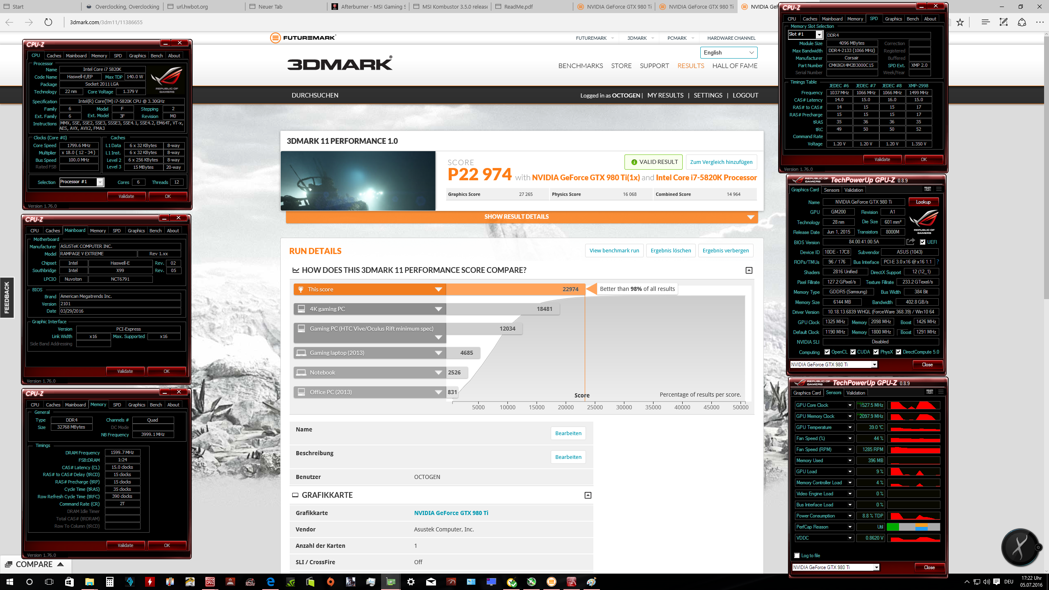Click View benchmark run button

pos(614,250)
